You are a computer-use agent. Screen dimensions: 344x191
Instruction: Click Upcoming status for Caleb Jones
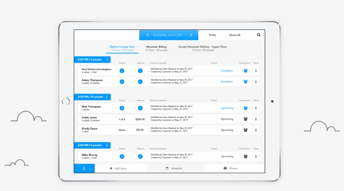227,119
